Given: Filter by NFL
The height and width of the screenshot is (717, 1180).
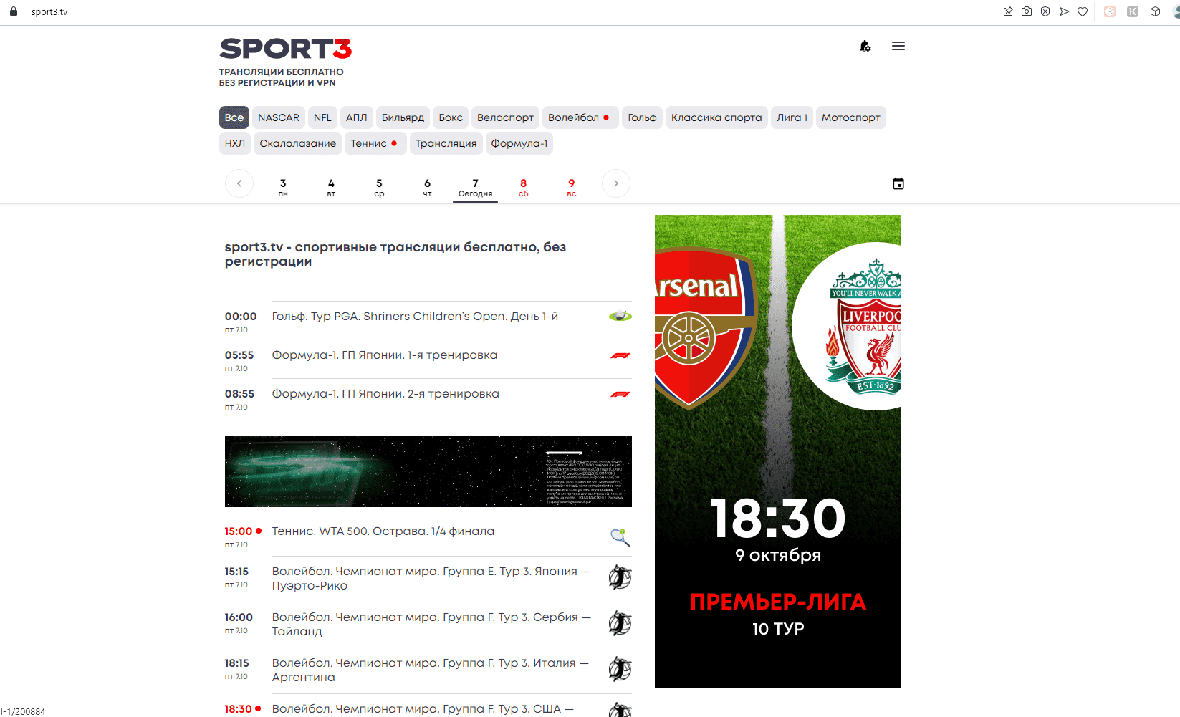Looking at the screenshot, I should [x=322, y=117].
